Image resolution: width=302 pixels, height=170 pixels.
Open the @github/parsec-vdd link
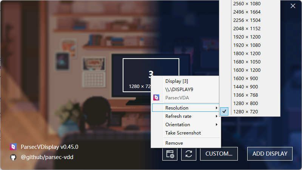(47, 157)
